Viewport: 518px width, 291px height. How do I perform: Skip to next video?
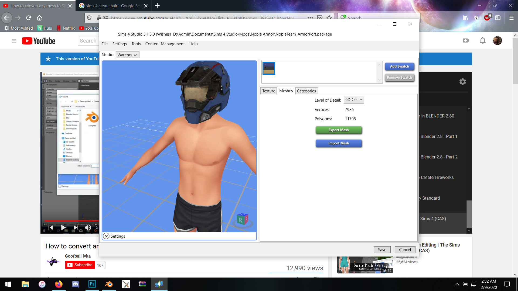pyautogui.click(x=76, y=227)
